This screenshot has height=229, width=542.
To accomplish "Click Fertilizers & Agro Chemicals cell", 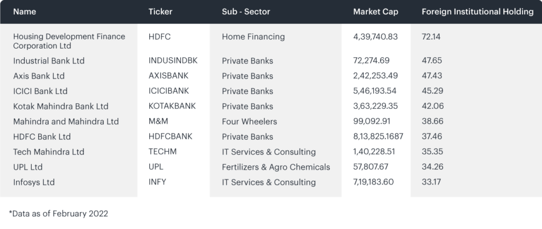I will pyautogui.click(x=276, y=167).
